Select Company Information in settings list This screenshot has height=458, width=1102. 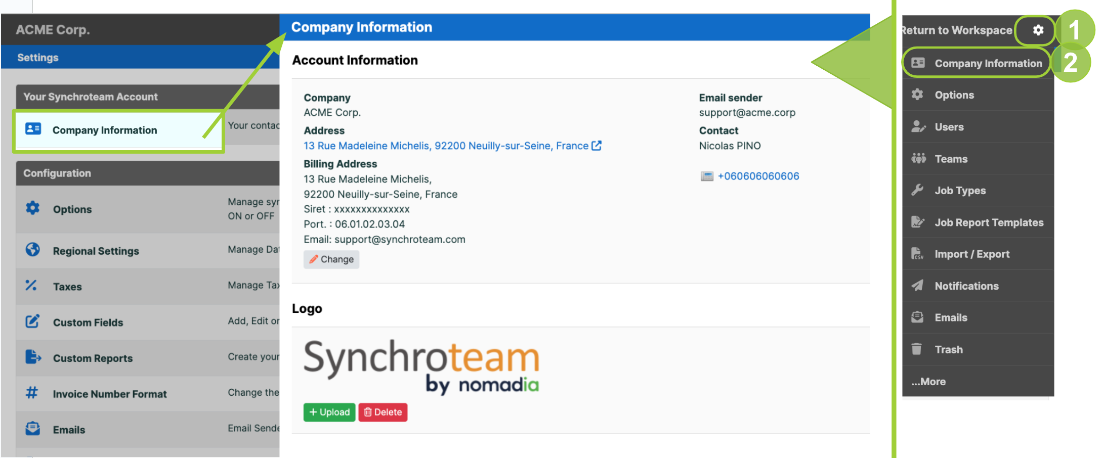tap(119, 130)
